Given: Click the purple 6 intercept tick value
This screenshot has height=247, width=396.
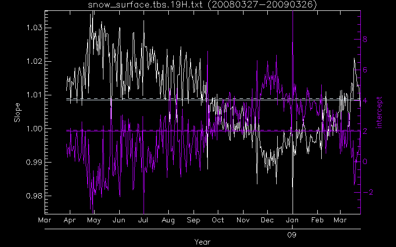Looking at the screenshot, I should 365,70.
